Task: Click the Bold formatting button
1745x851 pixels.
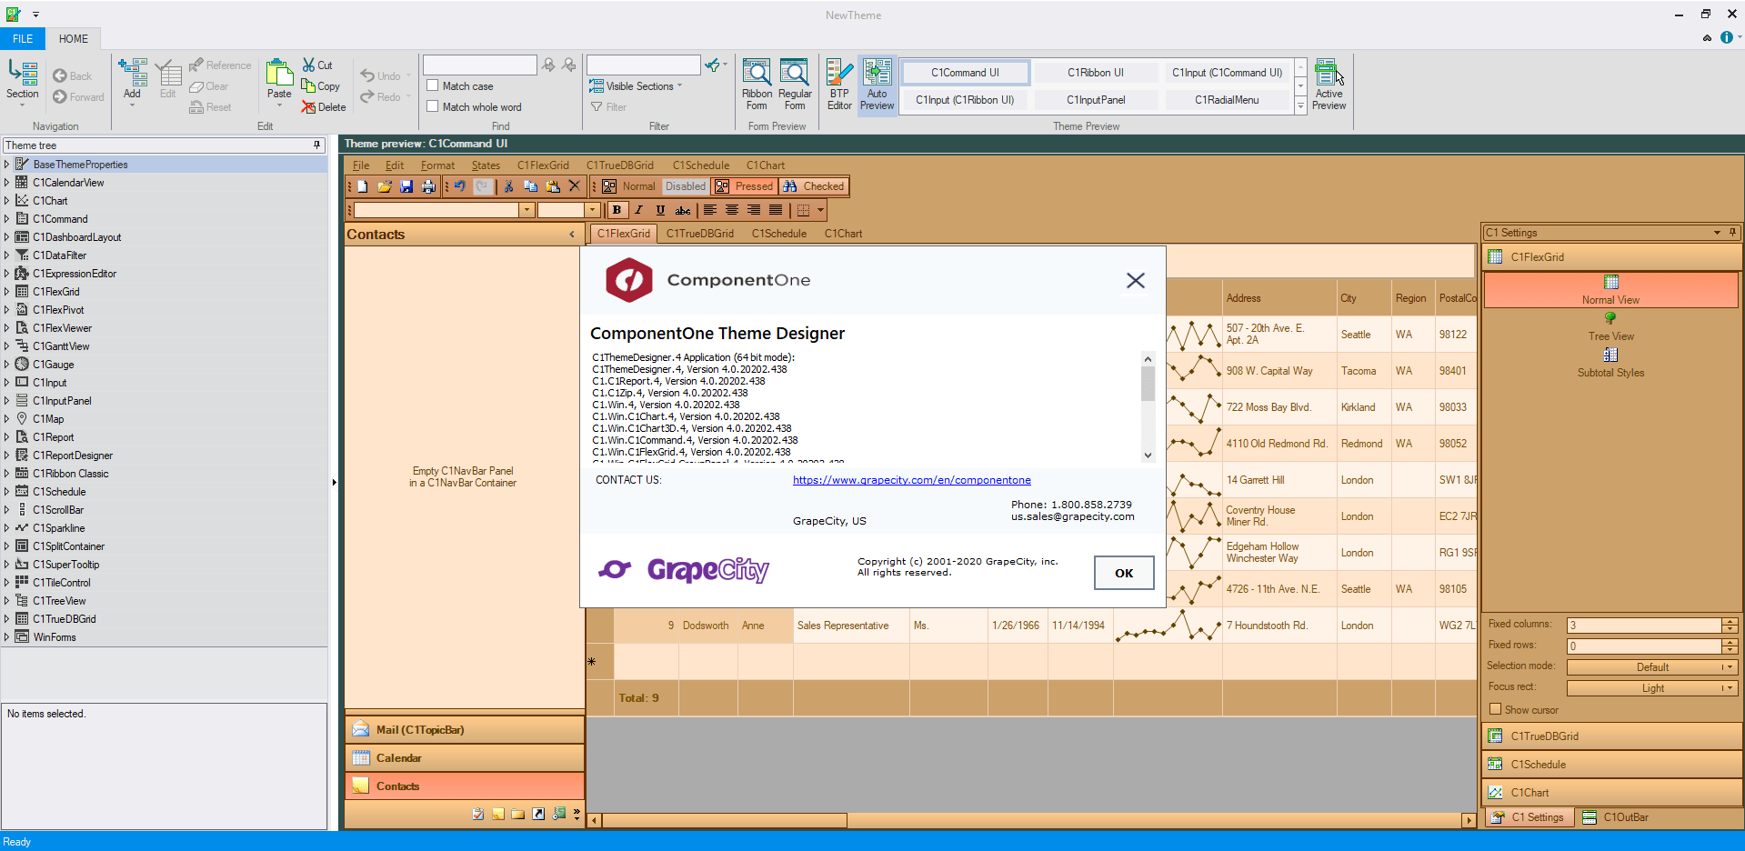Action: (617, 210)
